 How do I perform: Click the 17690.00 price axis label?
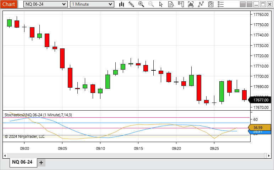pos(261,87)
